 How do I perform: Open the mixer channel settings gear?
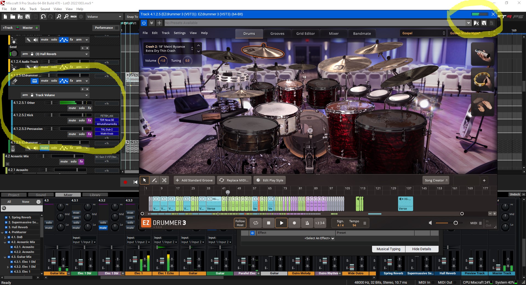(x=38, y=202)
